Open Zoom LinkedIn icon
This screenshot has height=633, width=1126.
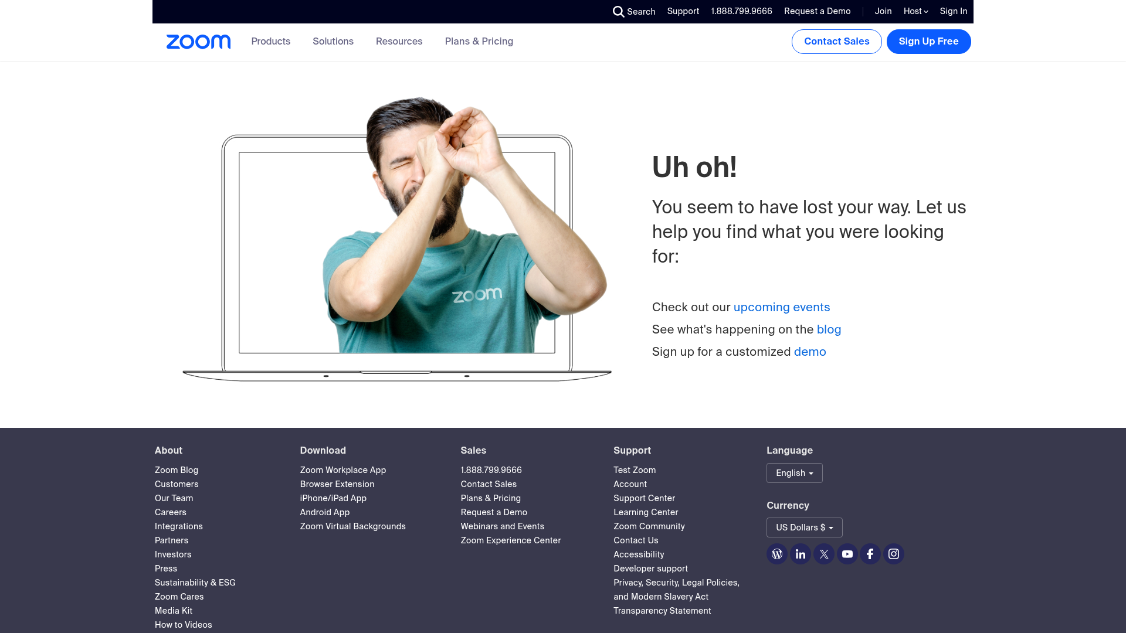click(x=801, y=554)
